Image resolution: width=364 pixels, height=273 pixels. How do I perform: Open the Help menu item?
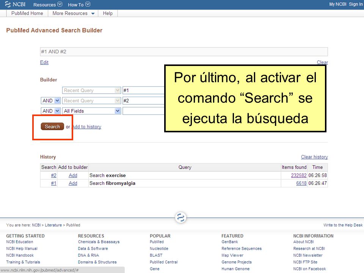click(x=108, y=14)
